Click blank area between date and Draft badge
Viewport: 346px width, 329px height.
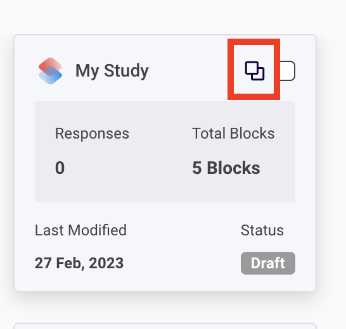coord(182,263)
